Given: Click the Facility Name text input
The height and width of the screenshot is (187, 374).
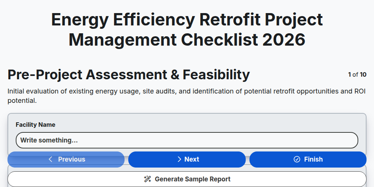Looking at the screenshot, I should pos(187,140).
